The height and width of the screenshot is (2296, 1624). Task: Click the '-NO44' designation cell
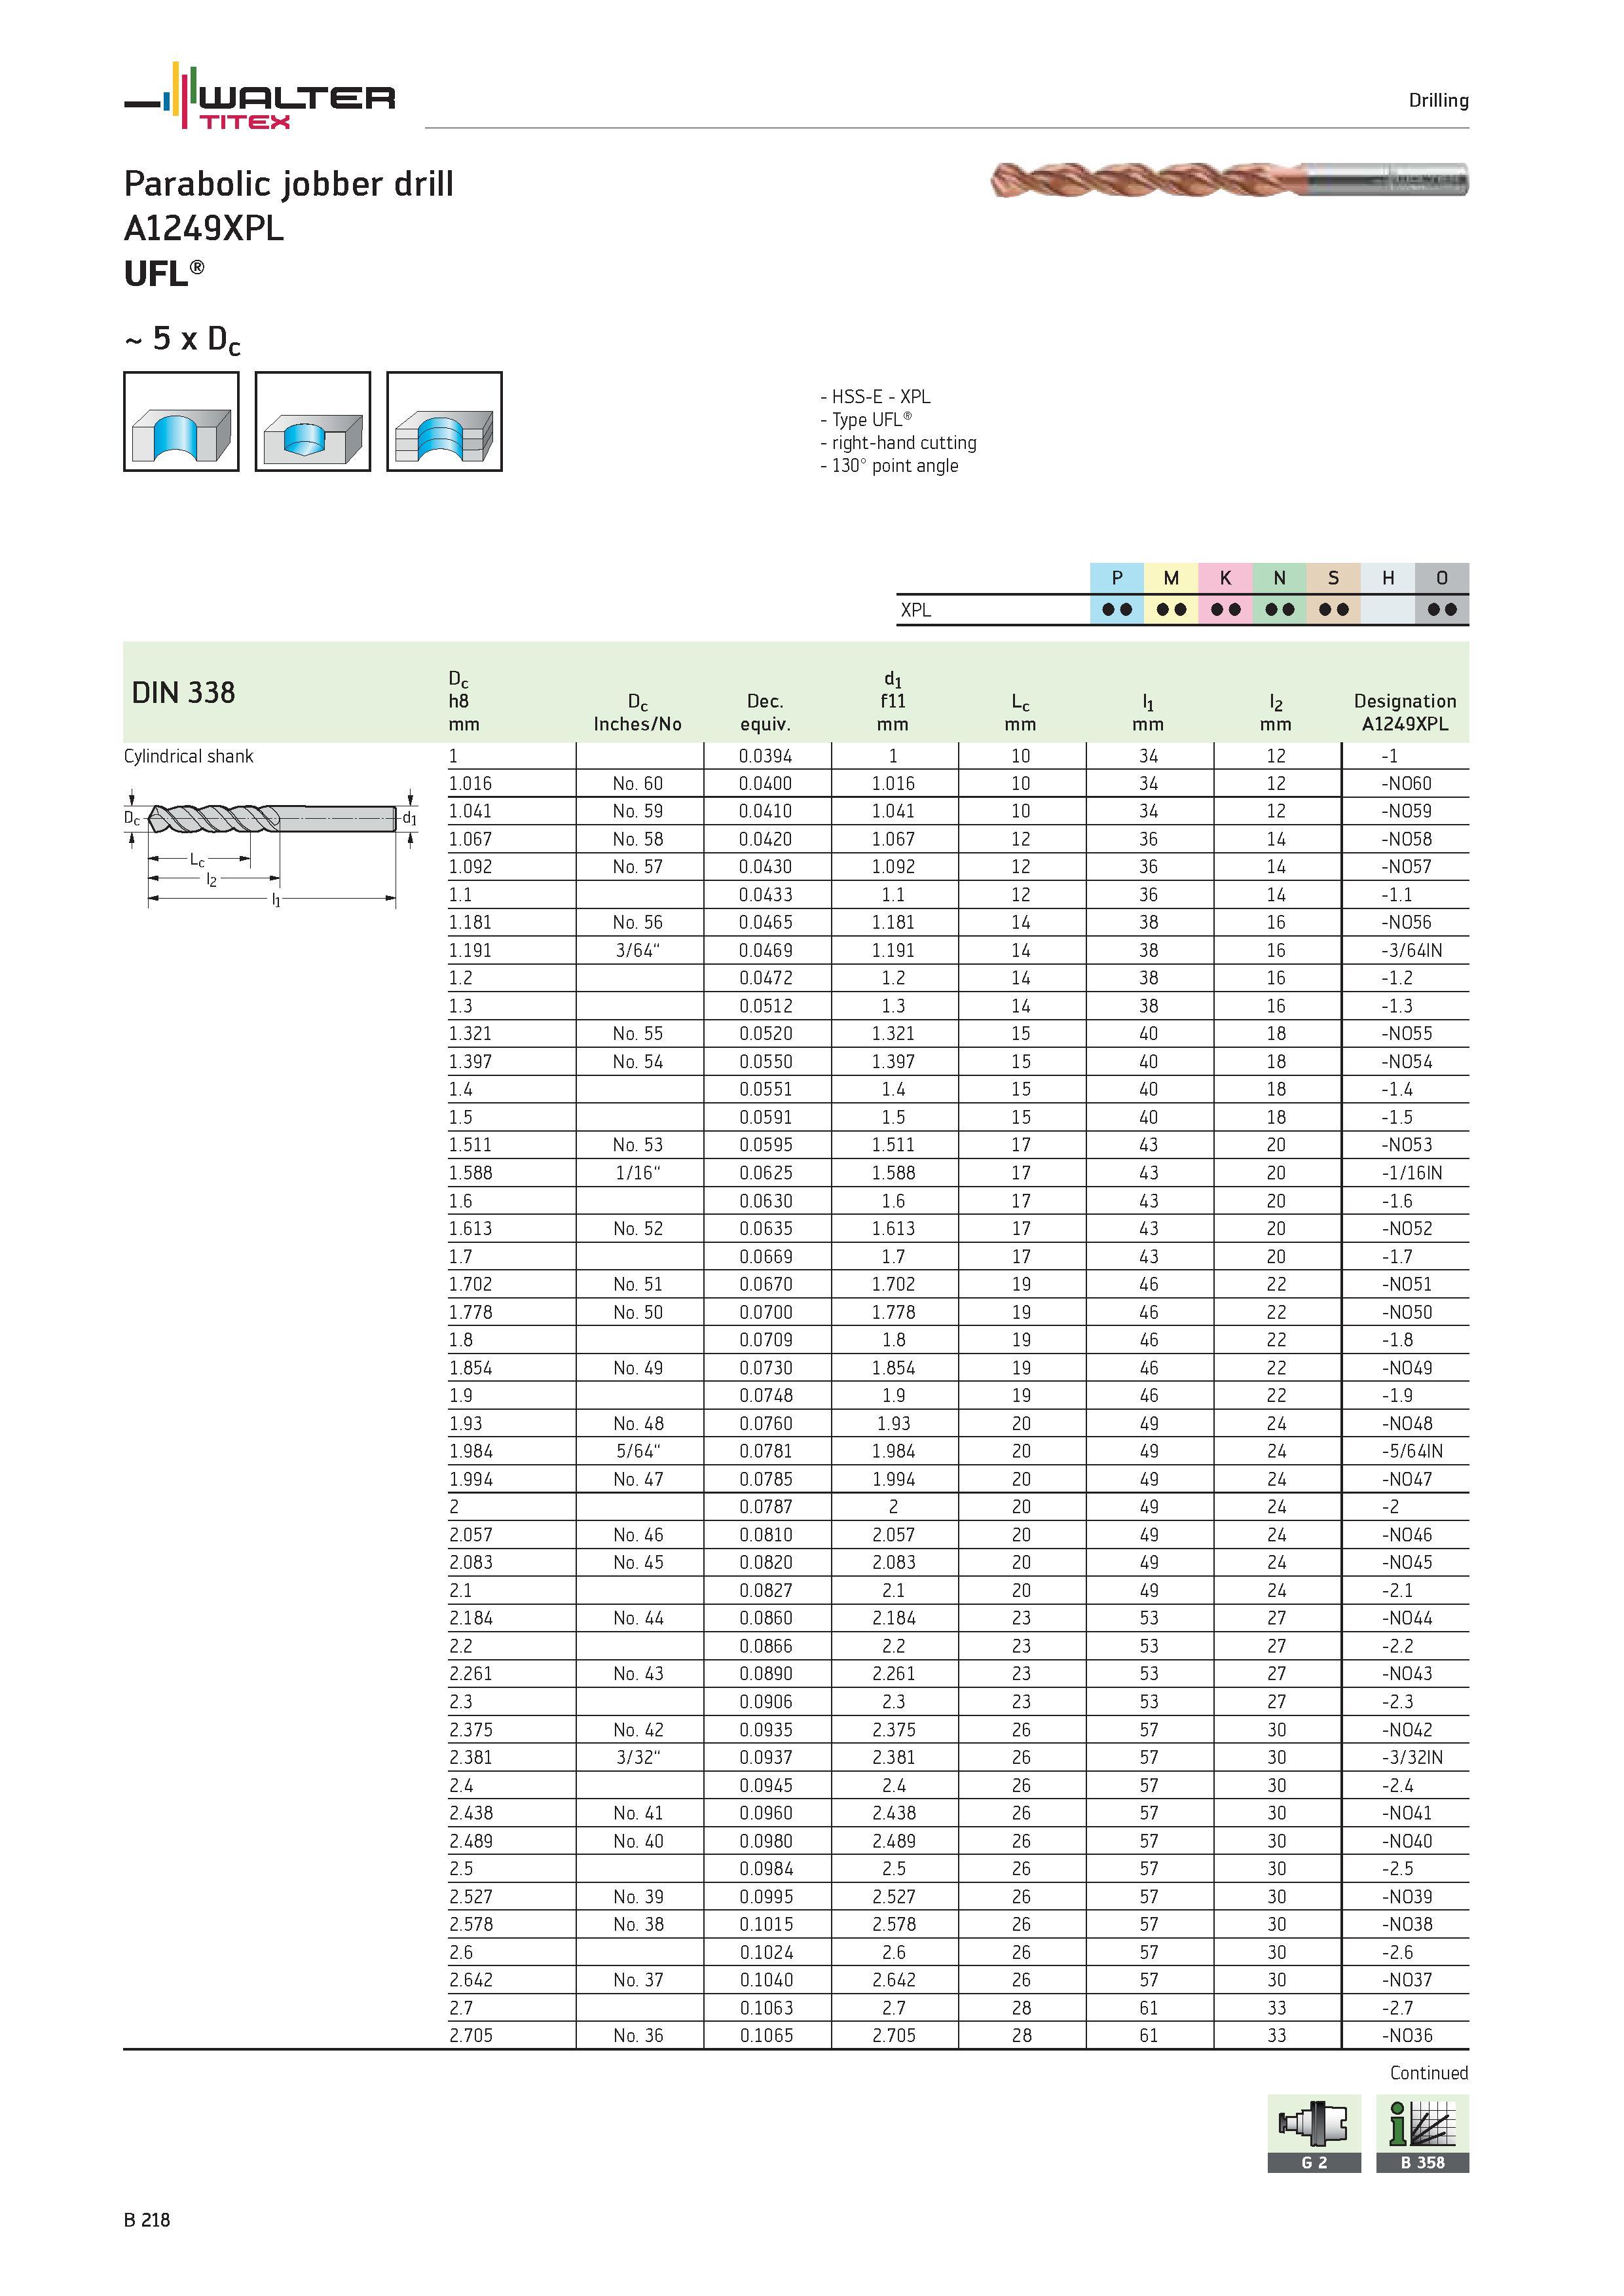(1406, 1618)
